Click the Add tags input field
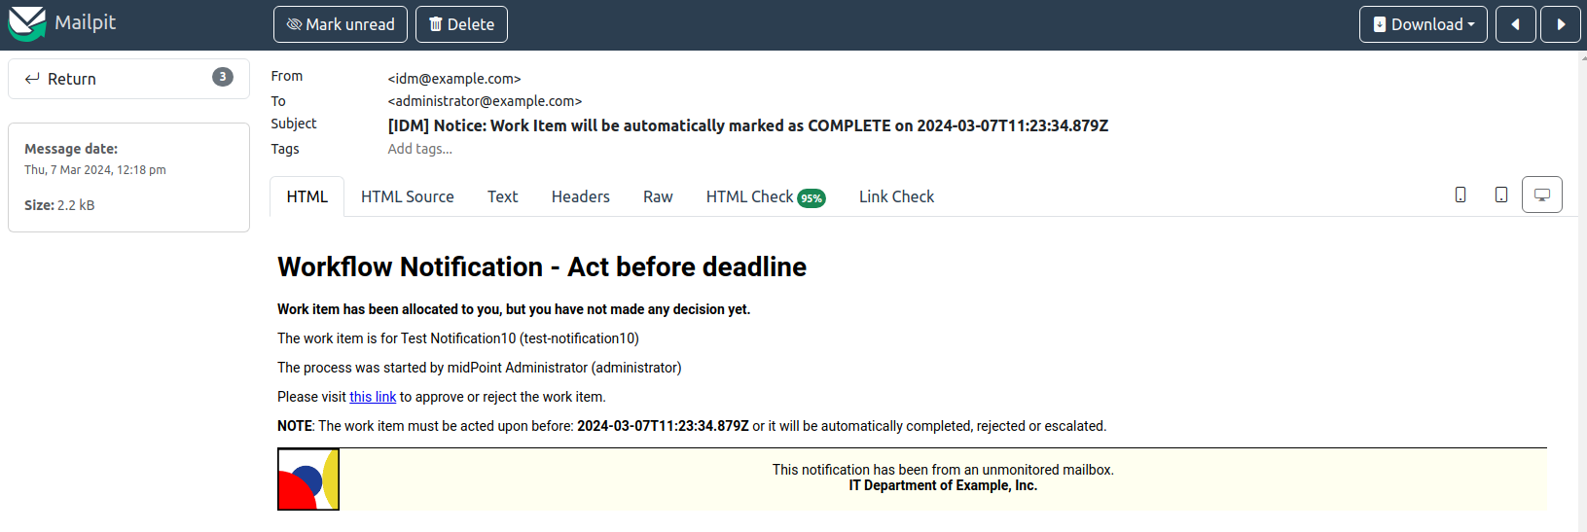Screen dimensions: 1587x532 tap(420, 149)
